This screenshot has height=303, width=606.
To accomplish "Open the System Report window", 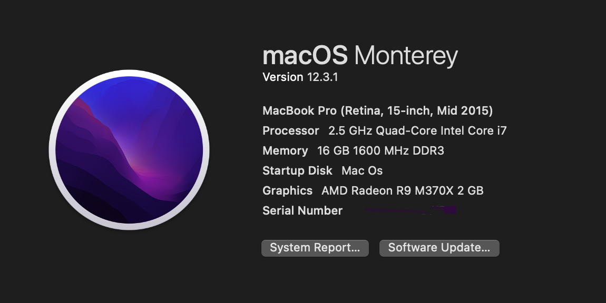I will [315, 248].
